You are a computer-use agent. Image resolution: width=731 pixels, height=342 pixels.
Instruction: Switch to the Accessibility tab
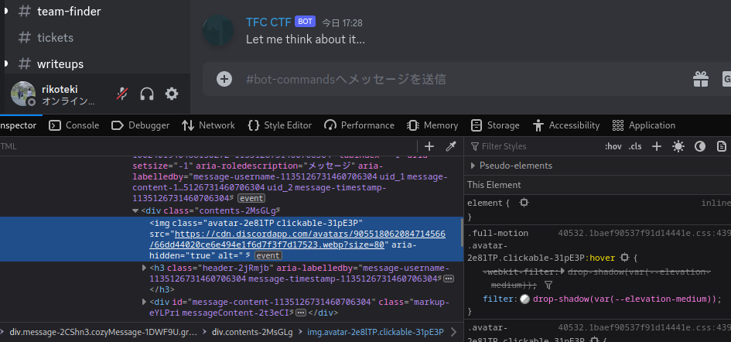click(566, 125)
